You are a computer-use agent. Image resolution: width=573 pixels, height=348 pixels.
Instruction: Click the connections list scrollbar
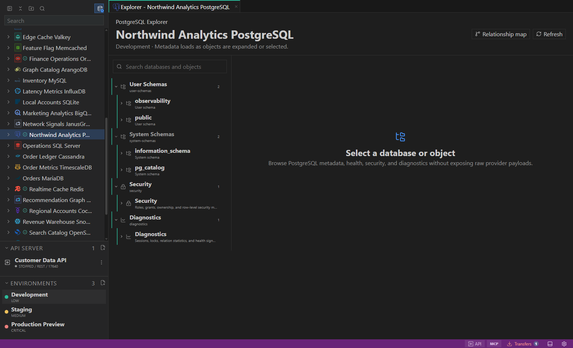(106, 167)
